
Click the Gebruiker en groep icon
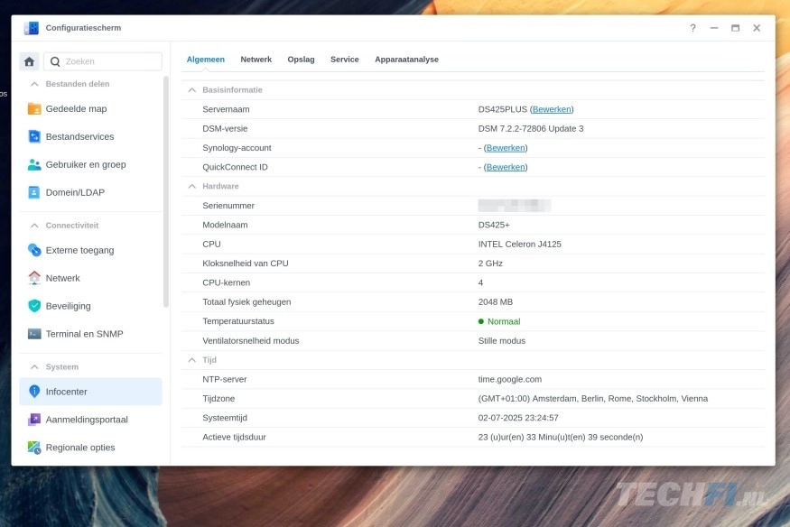(34, 164)
